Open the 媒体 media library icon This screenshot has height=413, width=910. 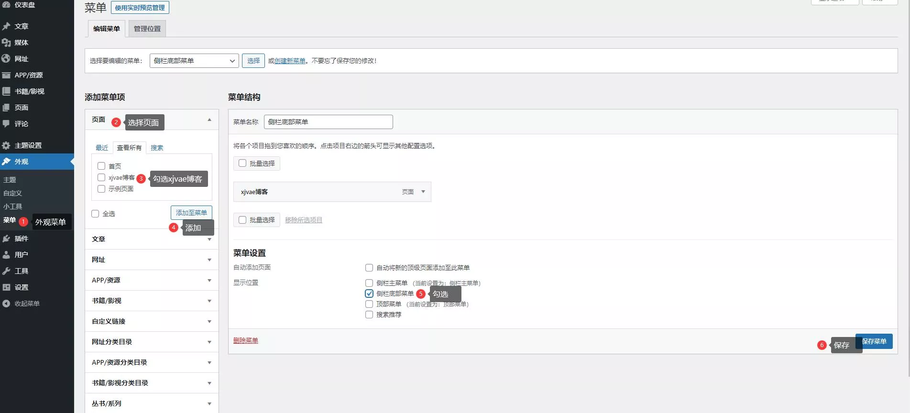pos(6,43)
